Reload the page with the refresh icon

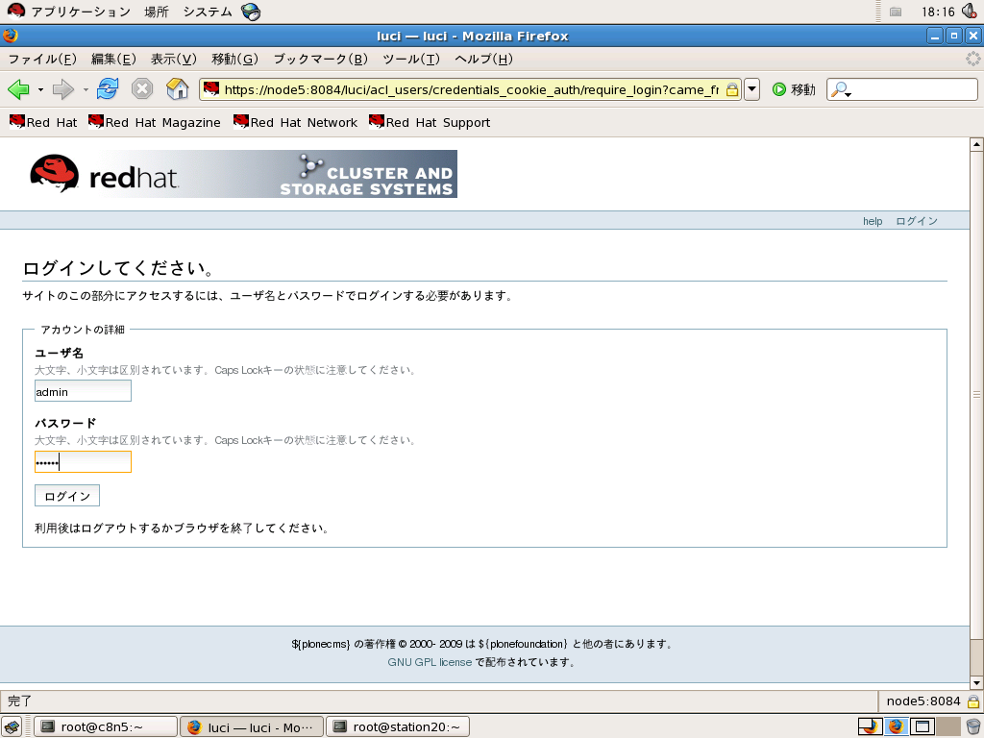tap(108, 89)
